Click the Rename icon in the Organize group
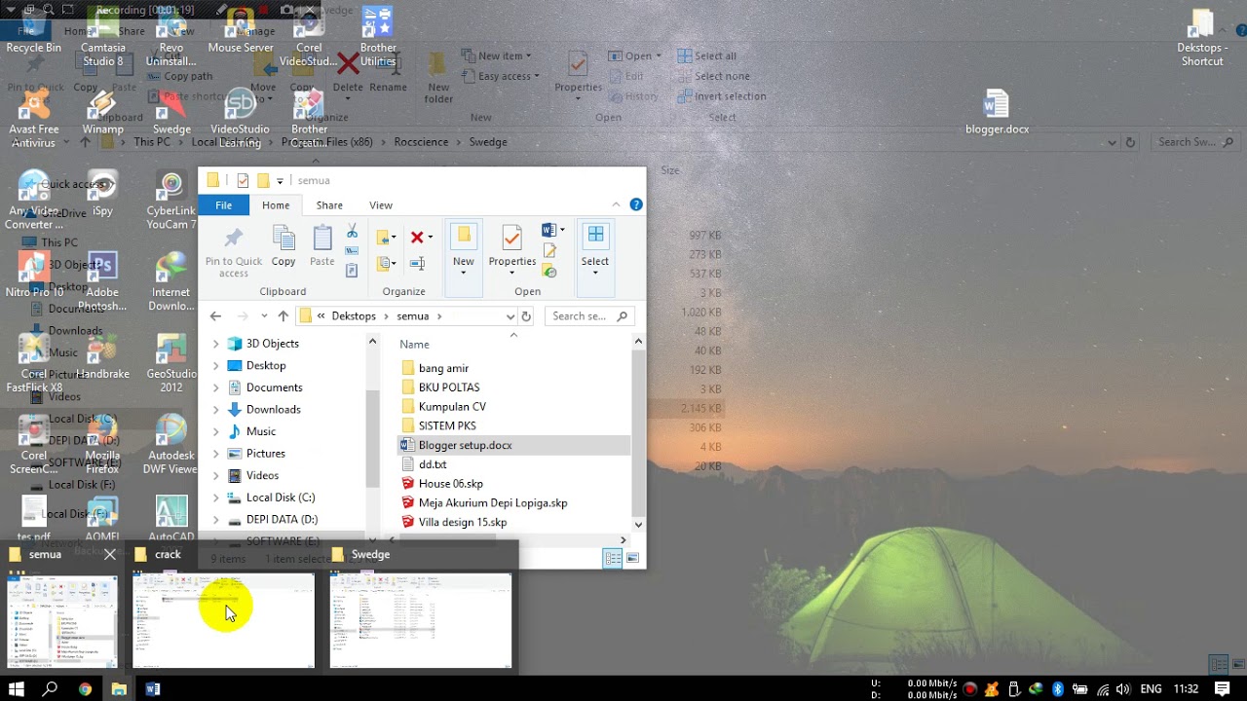 [x=418, y=263]
